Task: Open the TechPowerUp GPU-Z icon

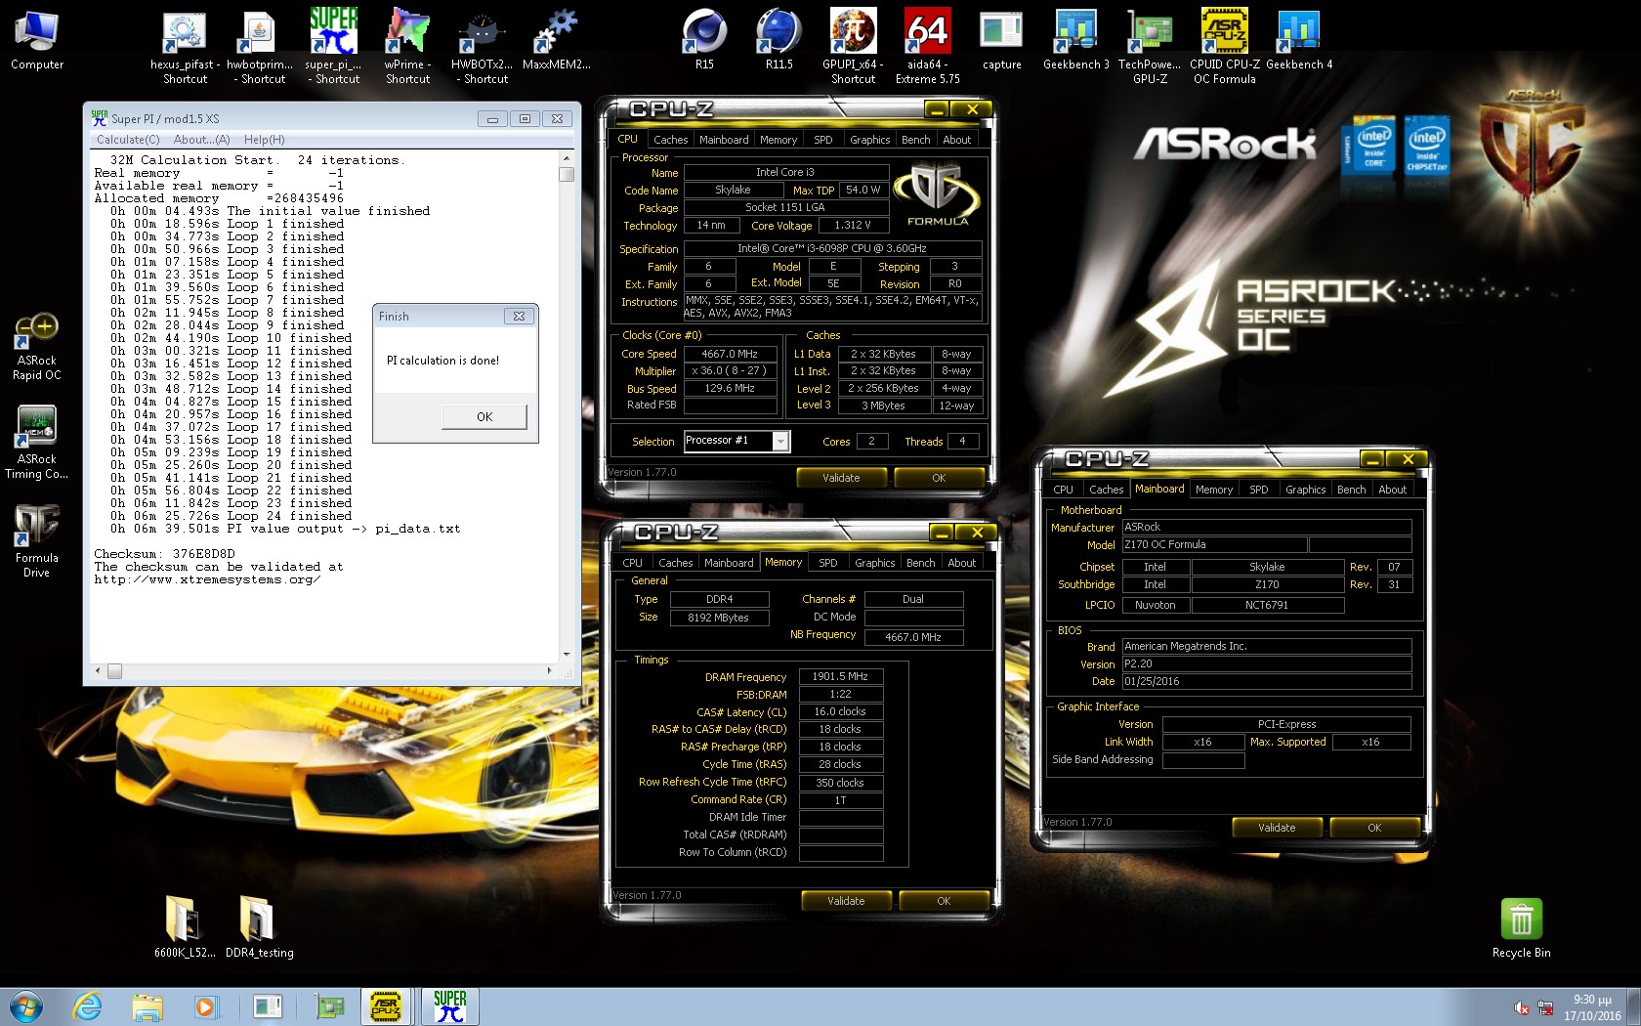Action: click(1150, 47)
